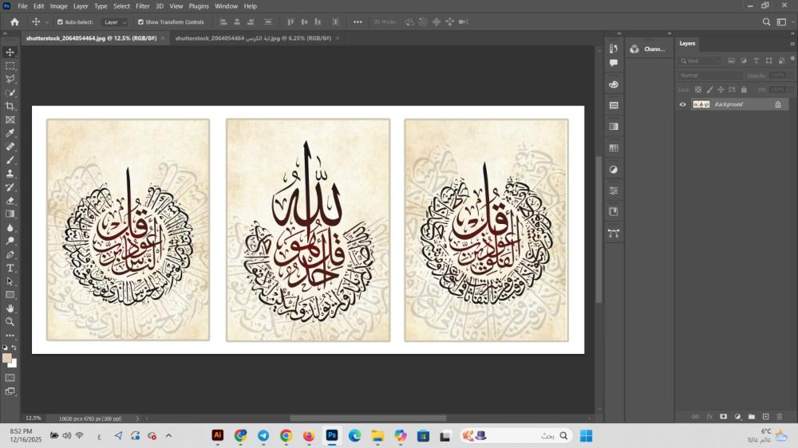Screen dimensions: 798x448
Task: Click the foreground color swatch
Action: [7, 358]
